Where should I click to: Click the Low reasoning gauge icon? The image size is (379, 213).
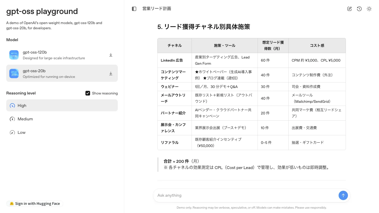(x=12, y=133)
